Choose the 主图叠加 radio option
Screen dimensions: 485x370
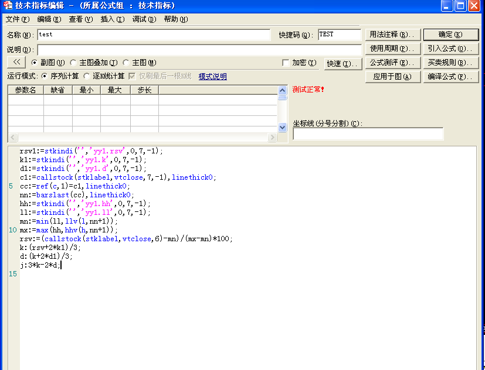73,63
